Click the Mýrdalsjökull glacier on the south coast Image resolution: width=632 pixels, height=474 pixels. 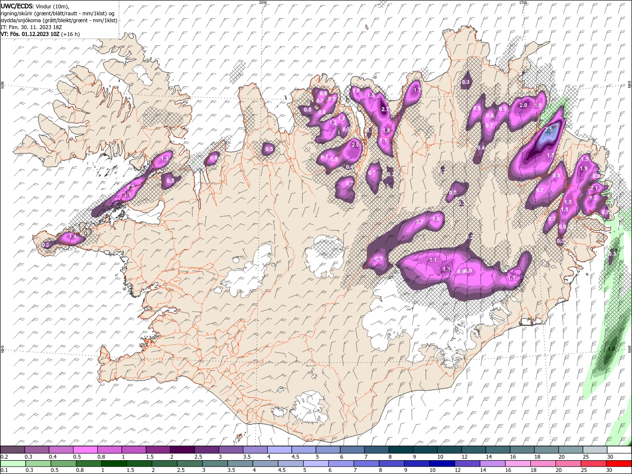(310, 408)
